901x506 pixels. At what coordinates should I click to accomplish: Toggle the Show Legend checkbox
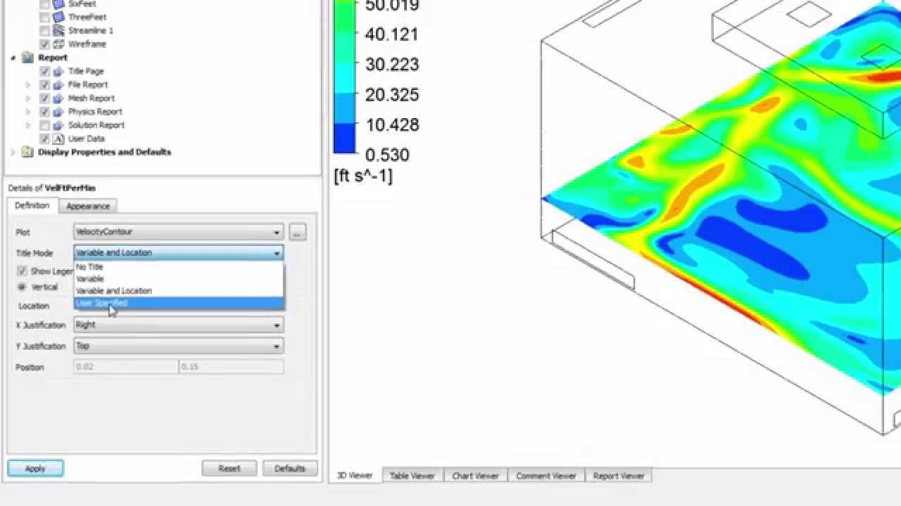point(22,271)
